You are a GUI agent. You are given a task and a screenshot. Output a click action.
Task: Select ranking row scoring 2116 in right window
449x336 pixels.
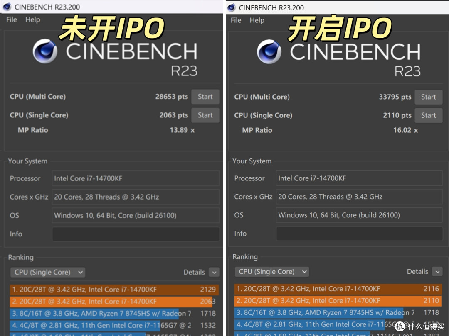[x=338, y=289]
